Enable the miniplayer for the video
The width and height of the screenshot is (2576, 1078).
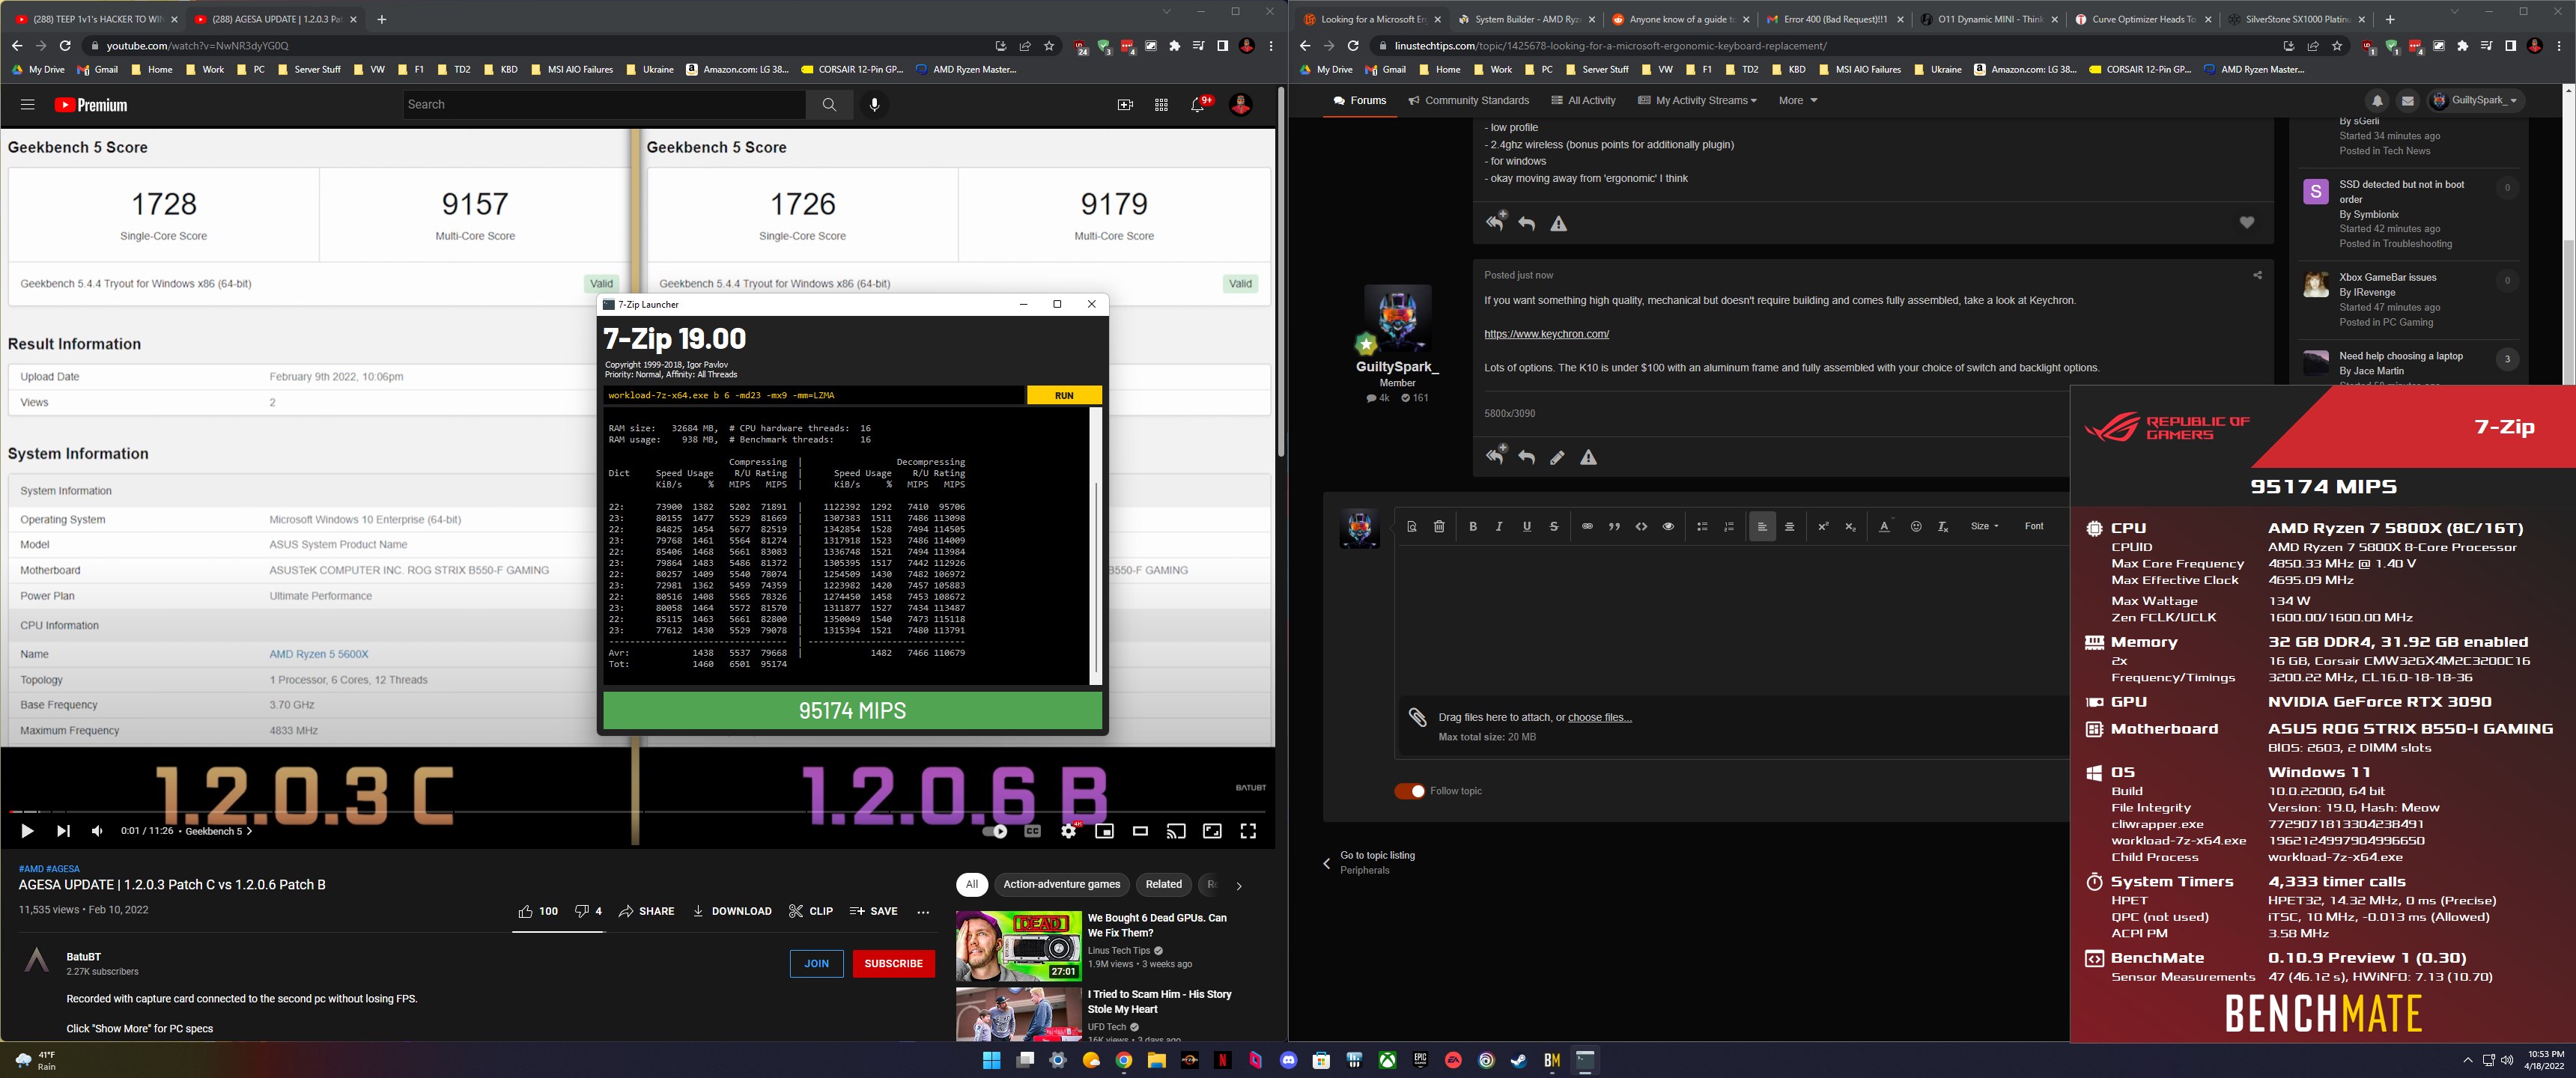[x=1104, y=830]
